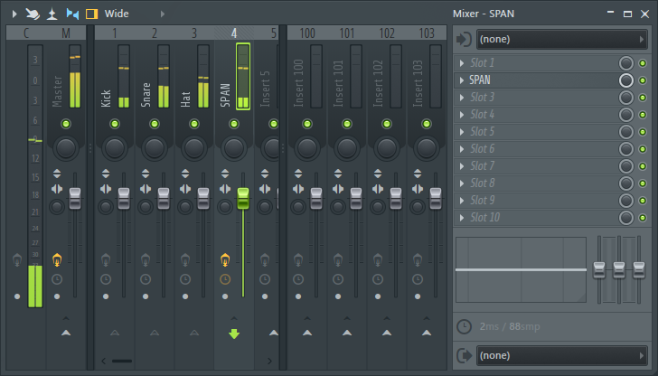The height and width of the screenshot is (376, 658).
Task: Arm Kick track for recording
Action: (106, 260)
